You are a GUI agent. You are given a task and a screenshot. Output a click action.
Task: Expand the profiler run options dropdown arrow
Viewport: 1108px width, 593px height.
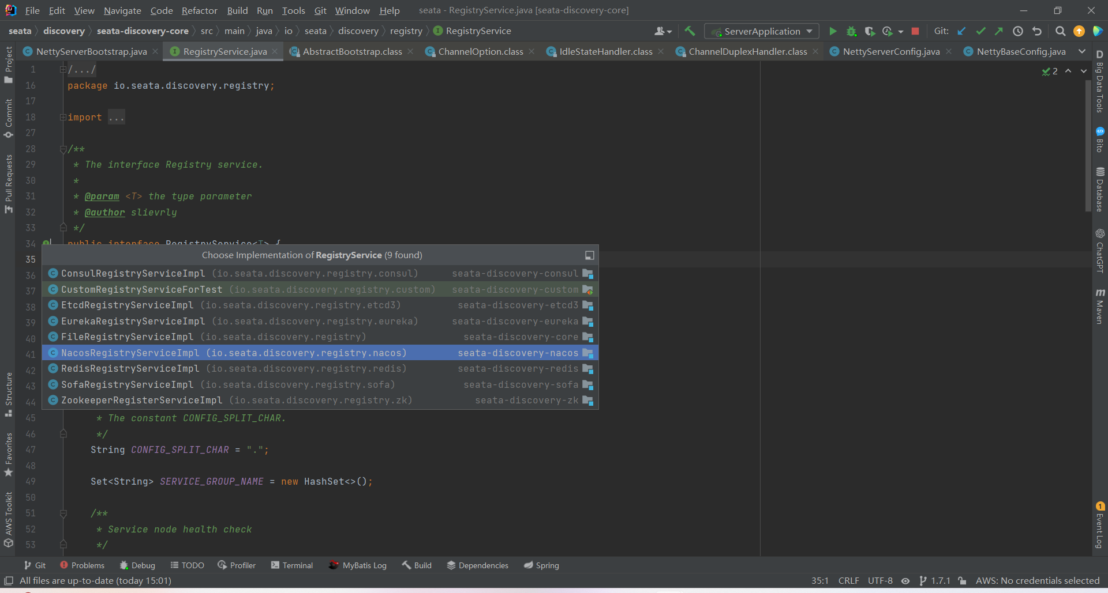(901, 32)
